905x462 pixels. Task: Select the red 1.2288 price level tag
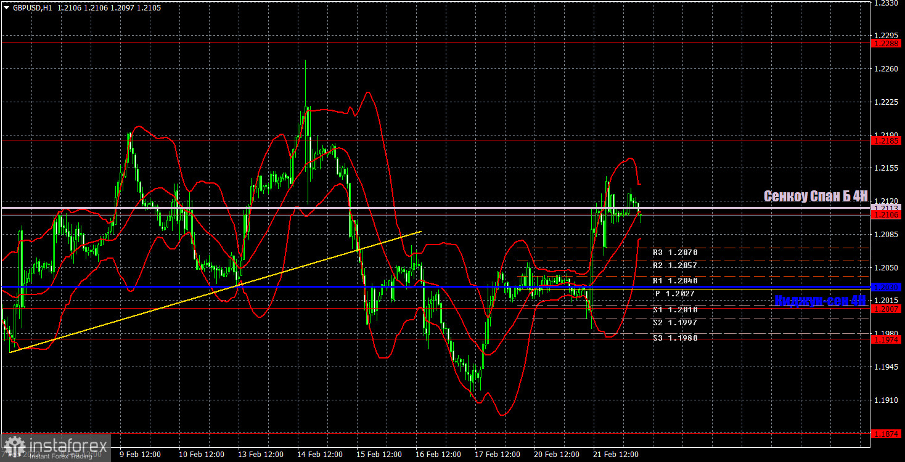pos(887,43)
